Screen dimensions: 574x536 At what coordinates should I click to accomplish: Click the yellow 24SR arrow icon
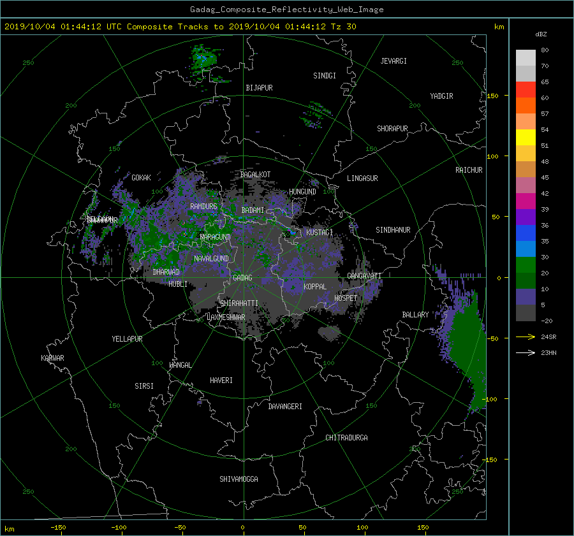pyautogui.click(x=526, y=337)
